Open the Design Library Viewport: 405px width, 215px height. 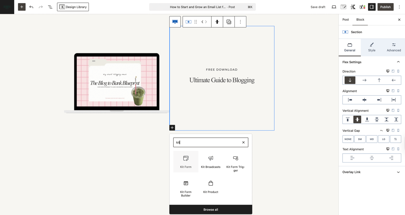(73, 7)
